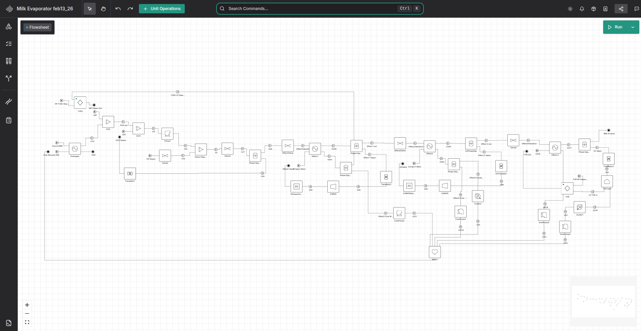Click the redo arrow icon
641x331 pixels.
pyautogui.click(x=130, y=9)
